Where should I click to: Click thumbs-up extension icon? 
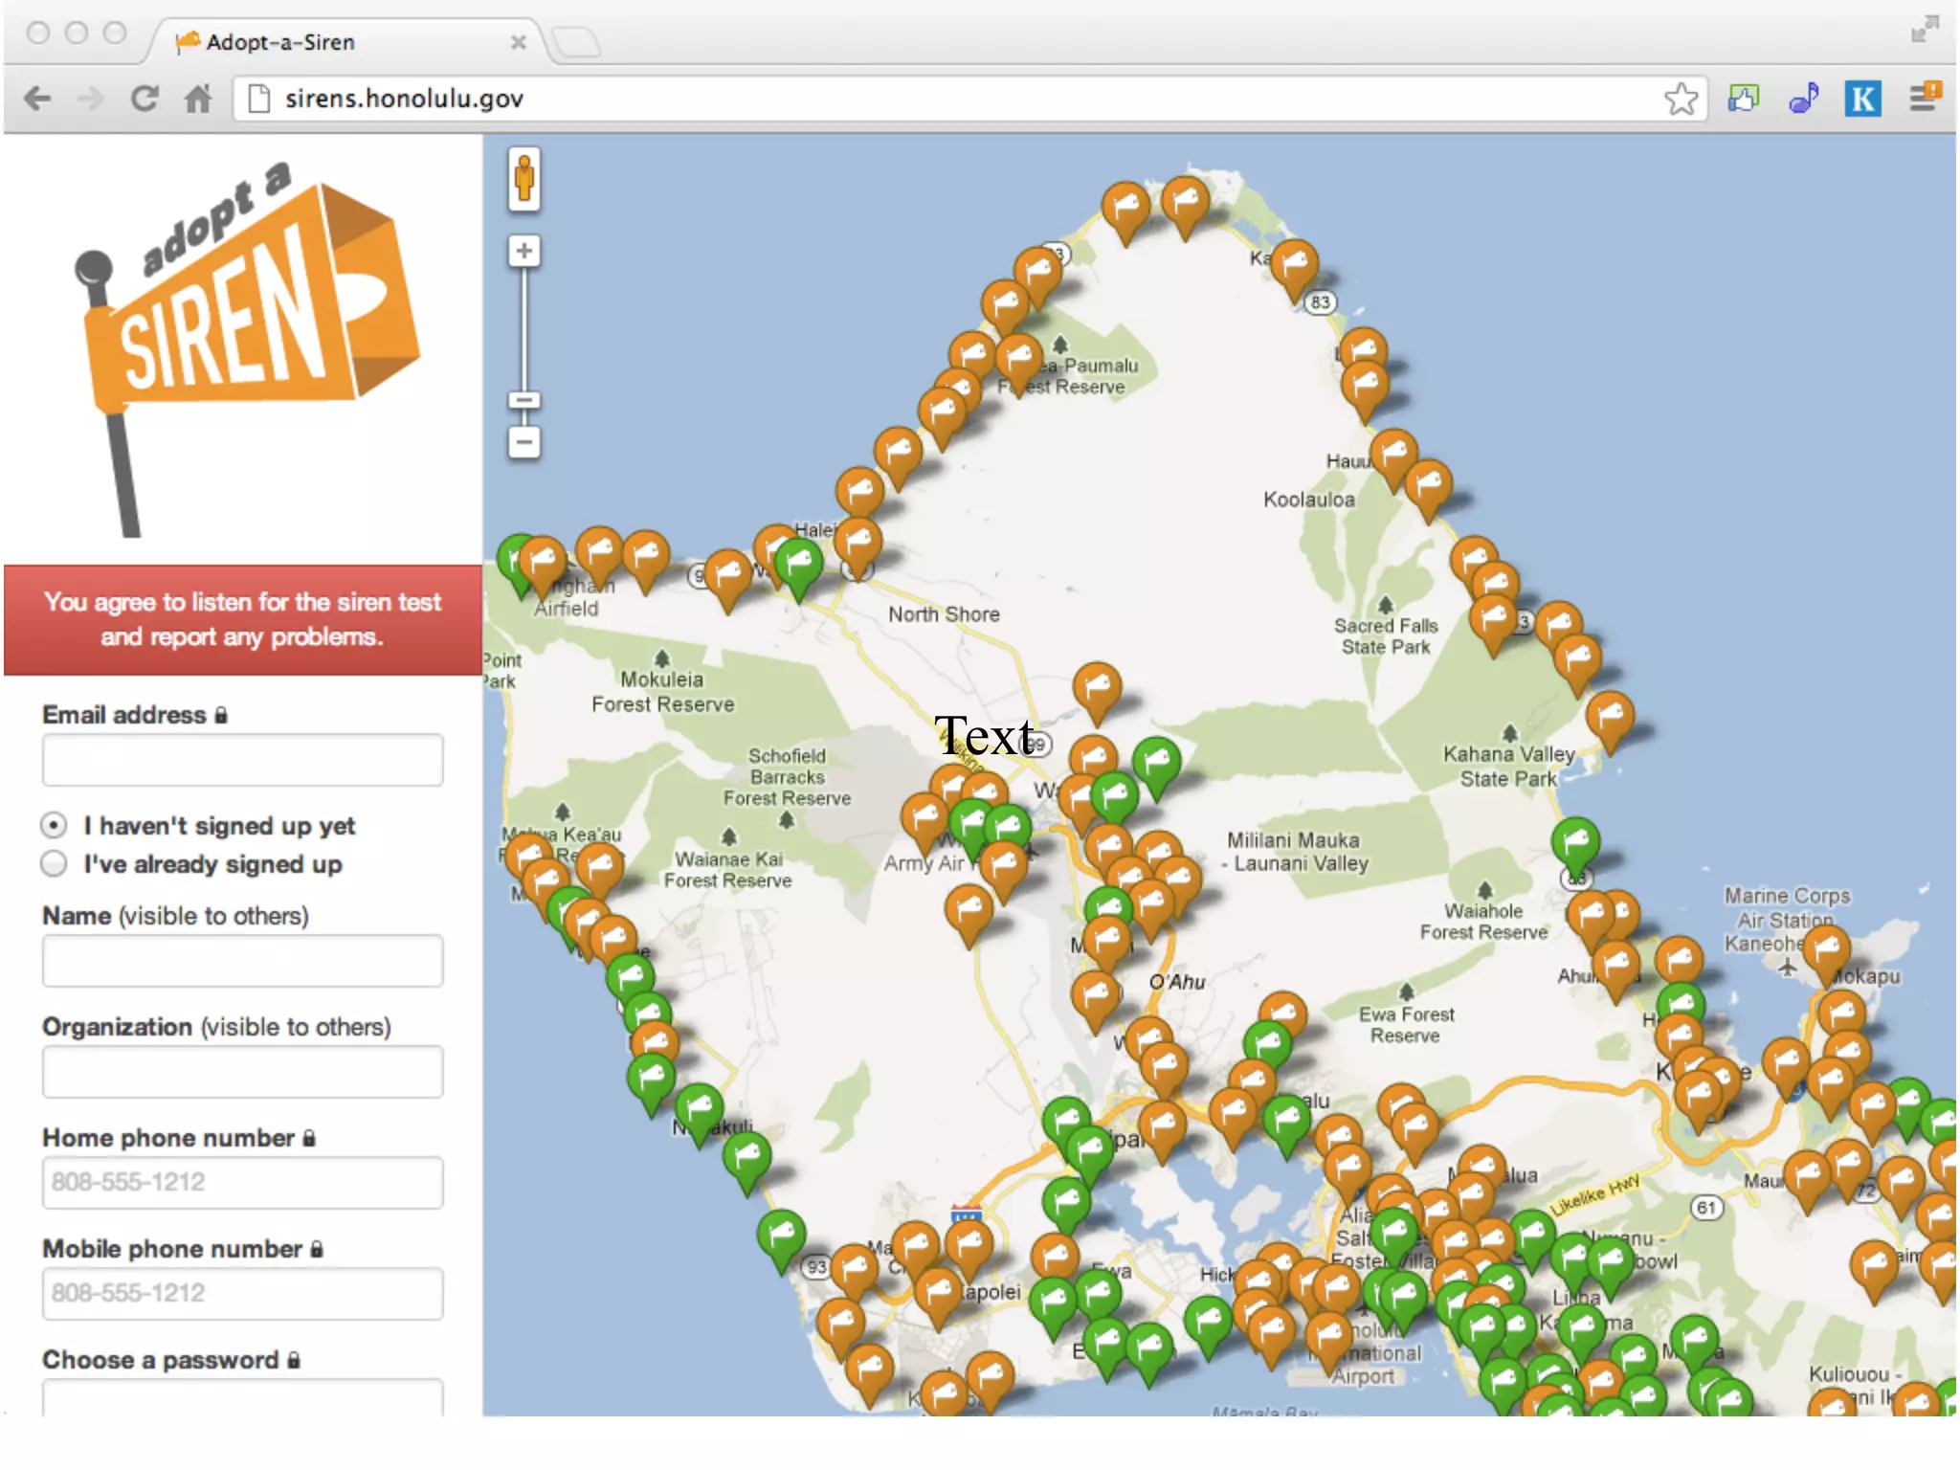(1743, 99)
